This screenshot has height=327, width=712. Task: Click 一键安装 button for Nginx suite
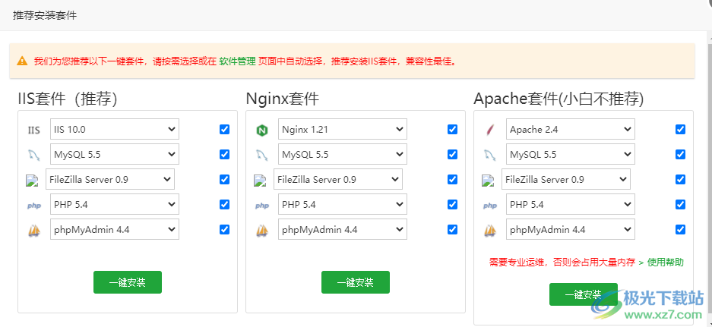pyautogui.click(x=356, y=282)
